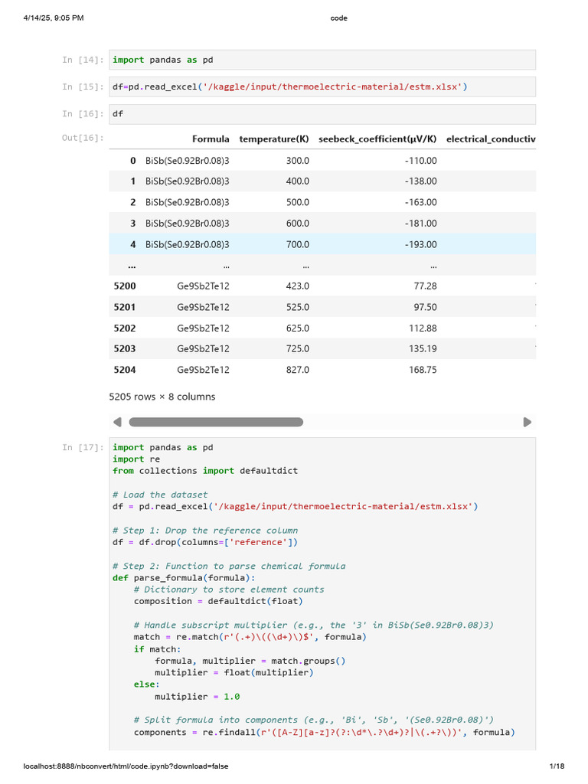The image size is (588, 784).
Task: Click the temperature(K) column header
Action: pyautogui.click(x=274, y=139)
